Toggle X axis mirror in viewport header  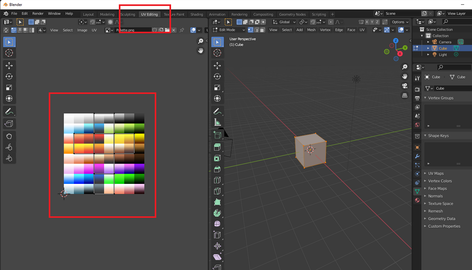tap(367, 22)
